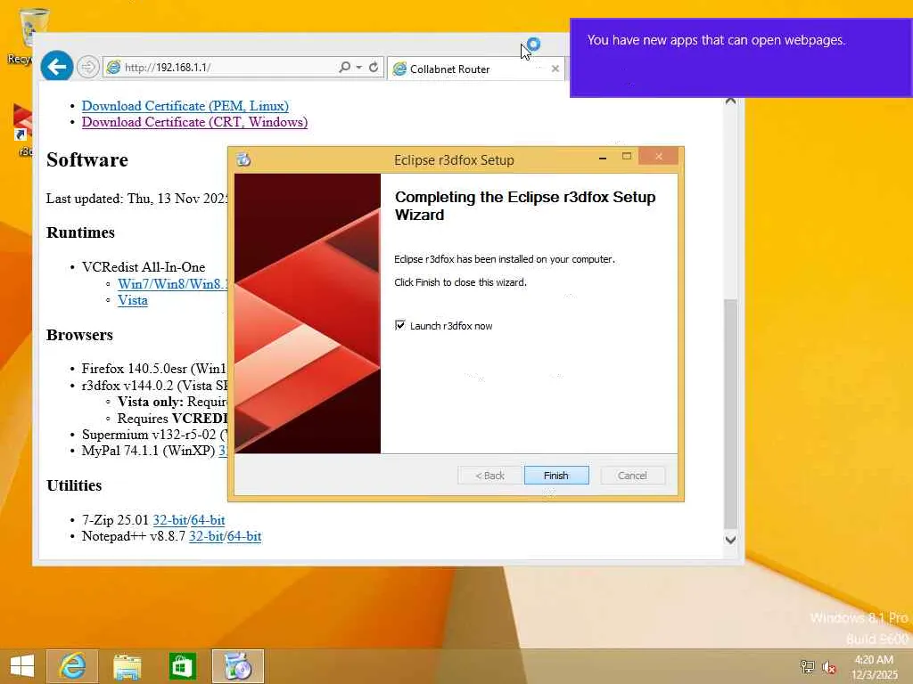The width and height of the screenshot is (913, 684).
Task: Click the search magnifier in address bar
Action: tap(345, 68)
